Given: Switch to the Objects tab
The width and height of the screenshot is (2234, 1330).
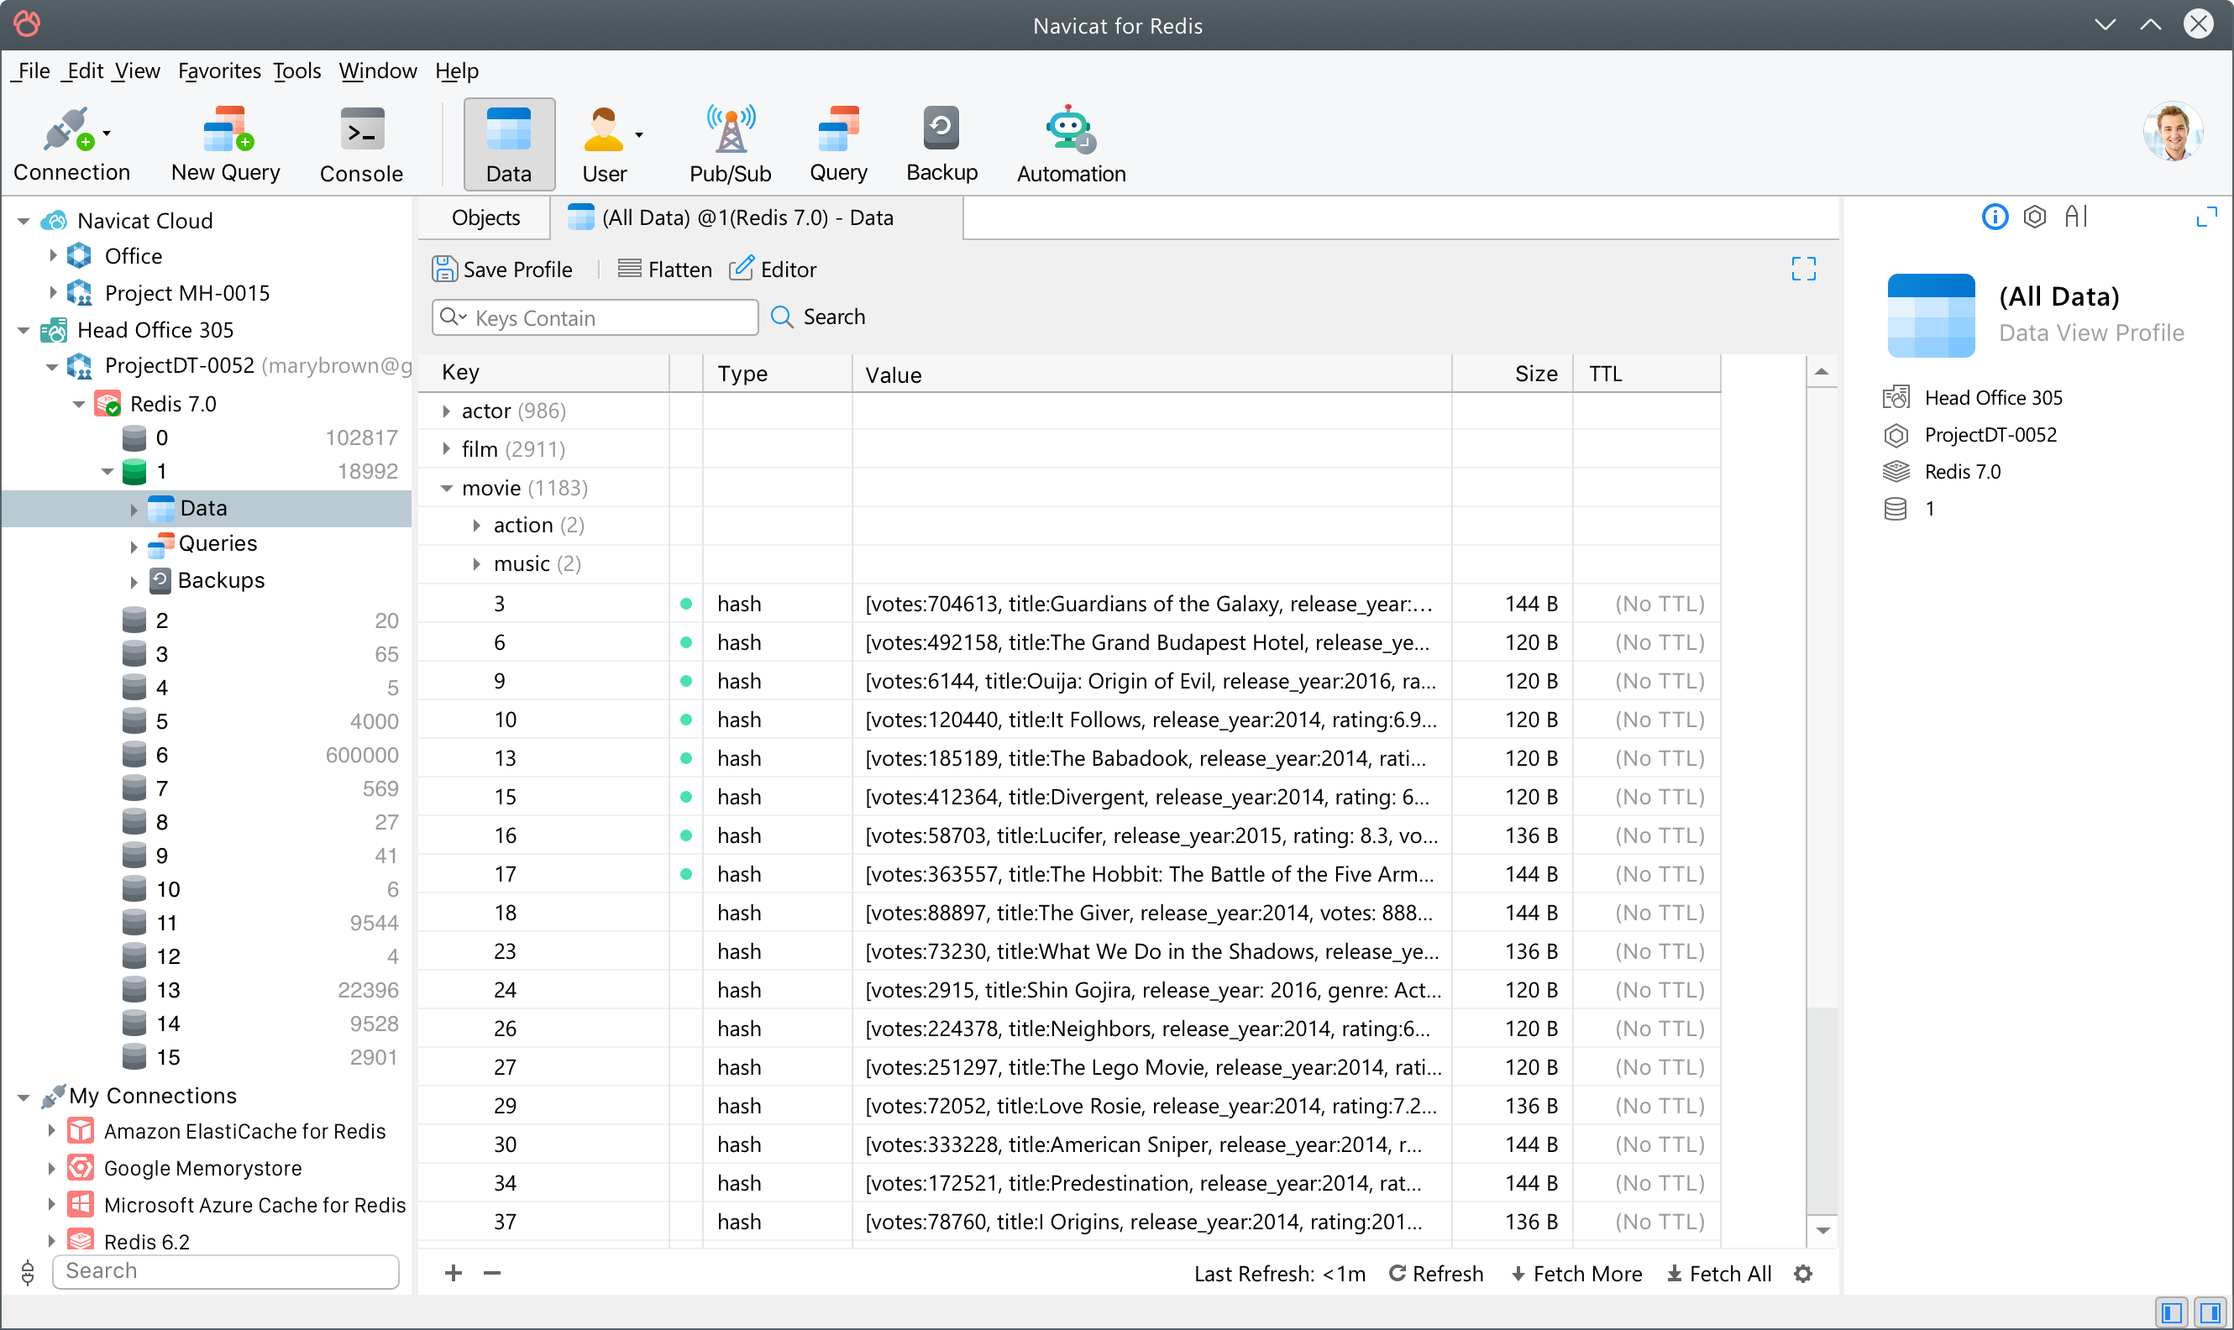Looking at the screenshot, I should pyautogui.click(x=485, y=217).
